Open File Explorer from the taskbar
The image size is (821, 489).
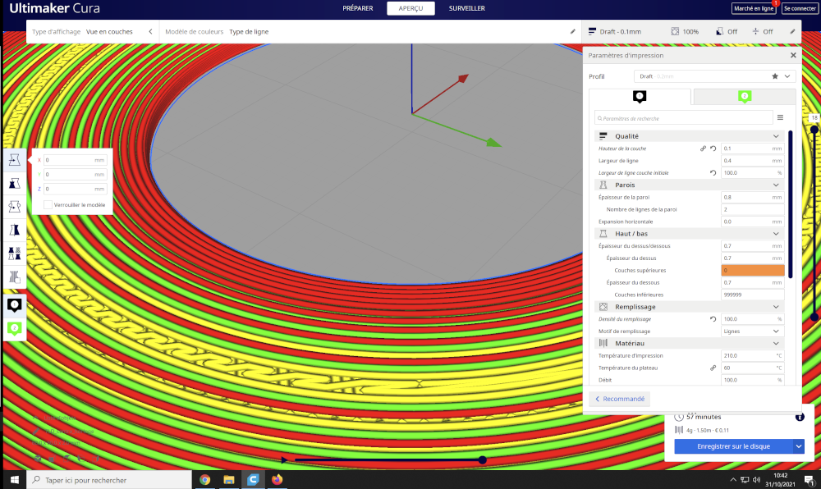click(x=229, y=480)
